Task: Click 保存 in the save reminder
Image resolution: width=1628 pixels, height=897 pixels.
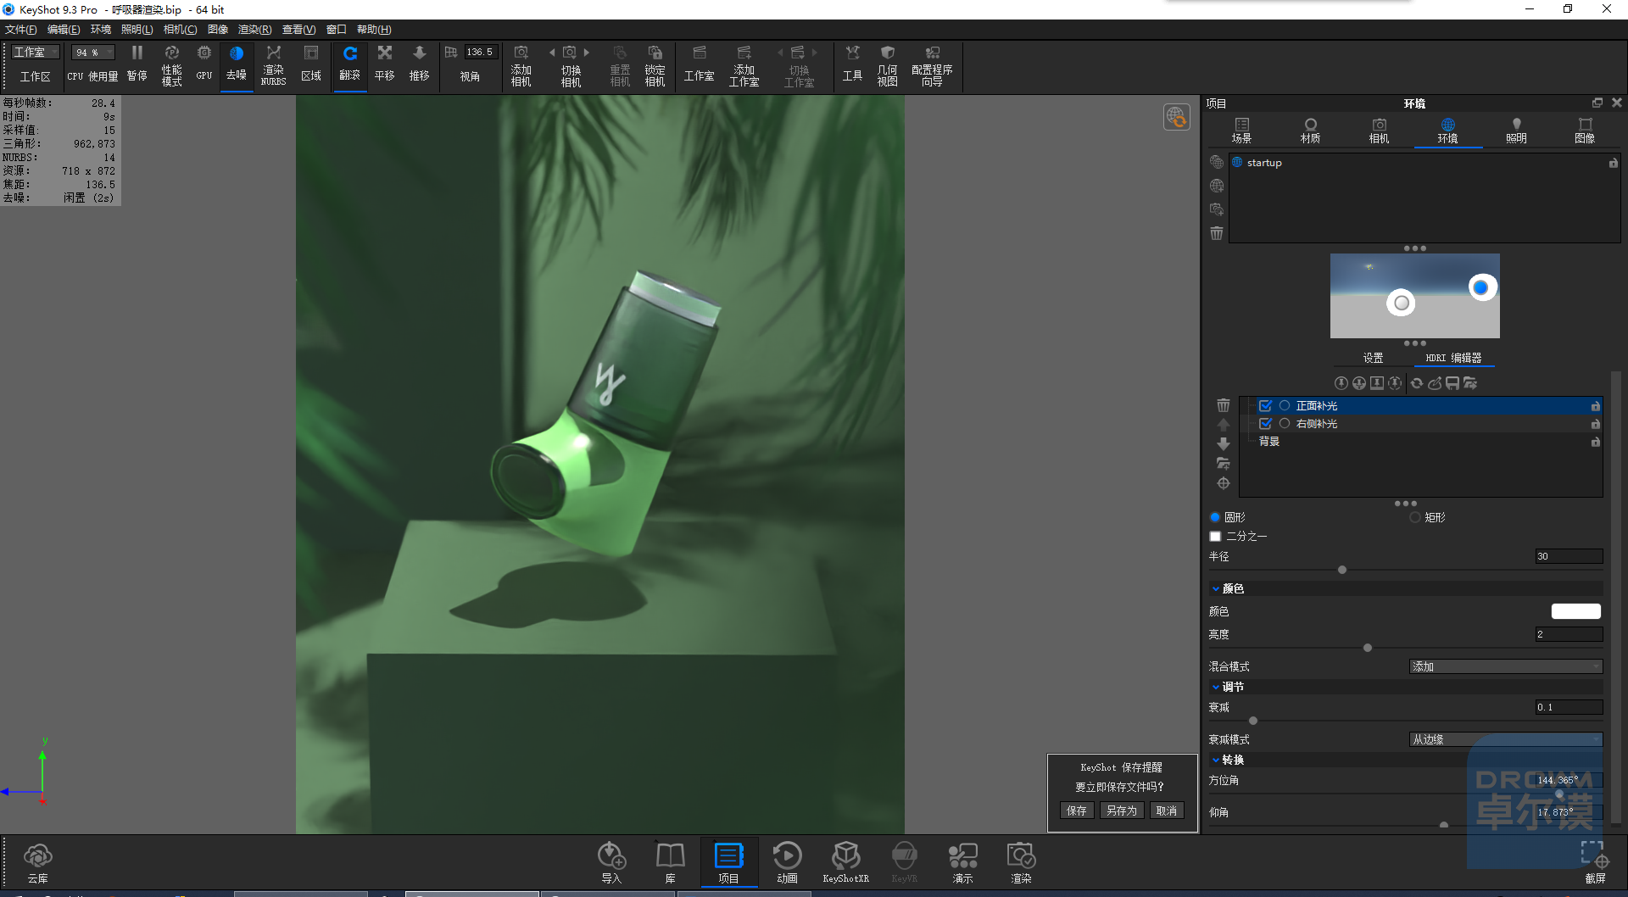Action: (x=1077, y=811)
